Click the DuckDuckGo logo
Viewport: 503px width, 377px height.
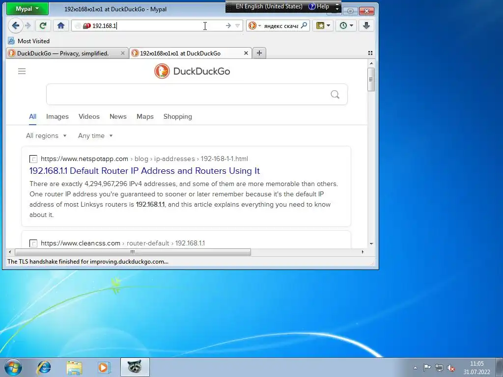click(x=192, y=71)
